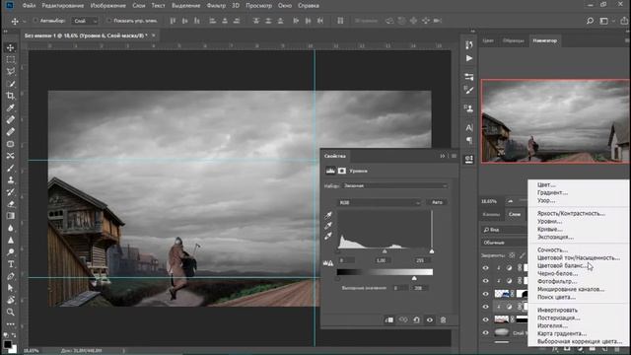The height and width of the screenshot is (355, 631).
Task: Select the Horizontal Type tool
Action: [x=11, y=264]
